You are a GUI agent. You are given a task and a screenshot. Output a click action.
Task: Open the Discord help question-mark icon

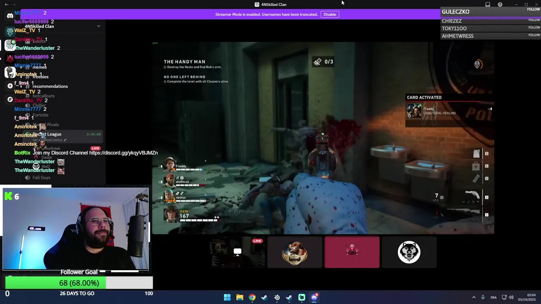pyautogui.click(x=500, y=4)
